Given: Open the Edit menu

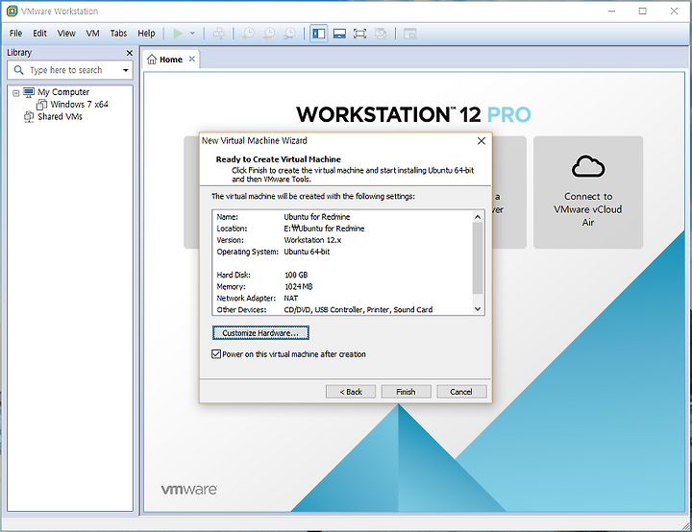Looking at the screenshot, I should [39, 34].
